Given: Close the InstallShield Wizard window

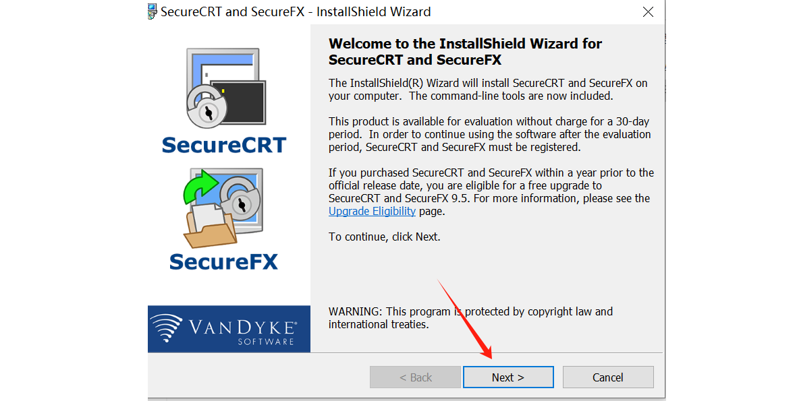Looking at the screenshot, I should click(x=648, y=11).
